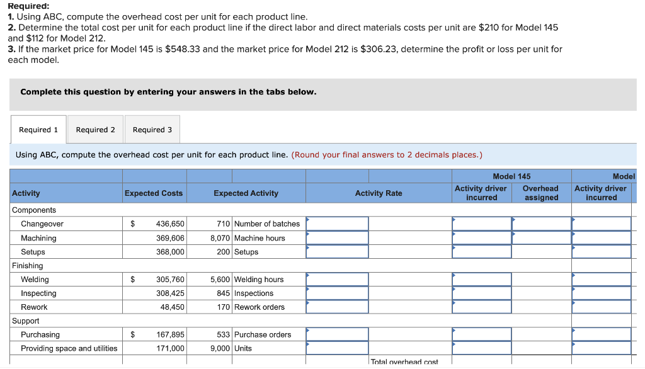Switch to the Required 3 tab
The image size is (645, 369).
coord(152,130)
